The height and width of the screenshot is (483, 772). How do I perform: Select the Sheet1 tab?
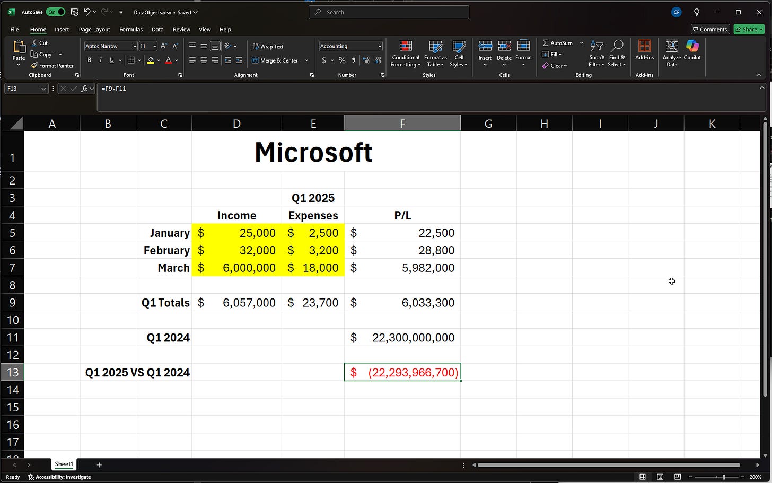(x=64, y=464)
